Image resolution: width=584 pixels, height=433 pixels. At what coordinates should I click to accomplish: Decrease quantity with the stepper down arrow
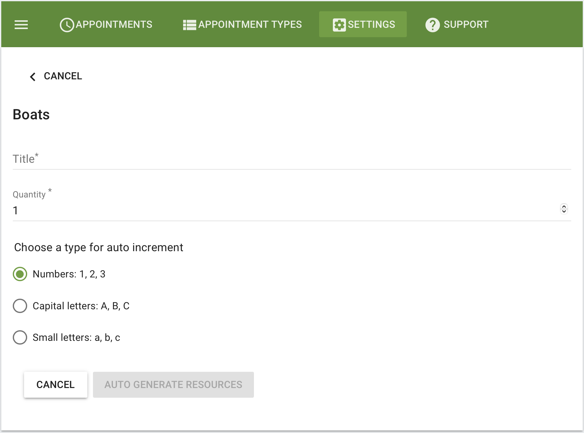(564, 211)
